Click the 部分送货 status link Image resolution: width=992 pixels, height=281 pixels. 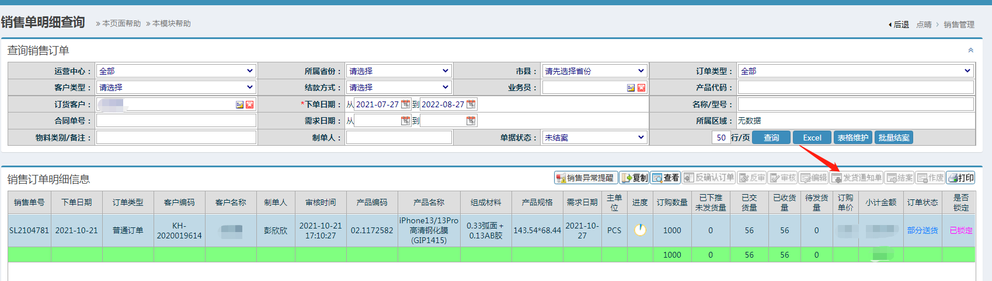point(923,230)
